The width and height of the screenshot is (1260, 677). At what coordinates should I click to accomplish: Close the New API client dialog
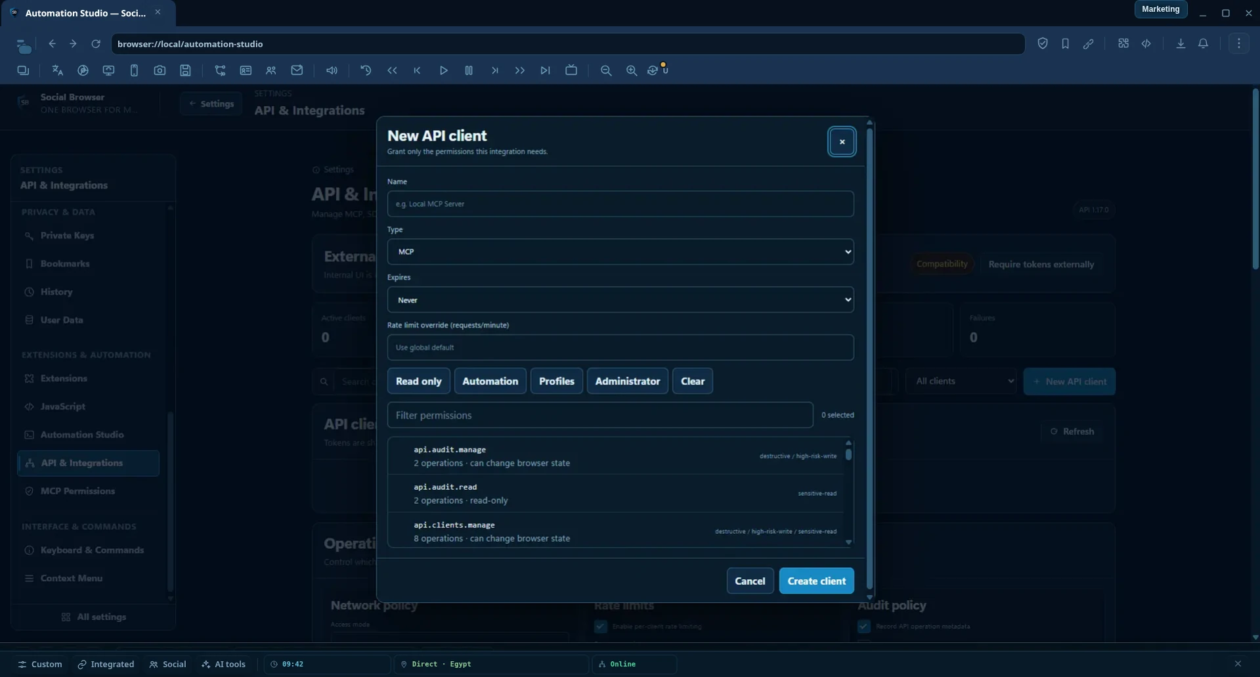pos(842,142)
